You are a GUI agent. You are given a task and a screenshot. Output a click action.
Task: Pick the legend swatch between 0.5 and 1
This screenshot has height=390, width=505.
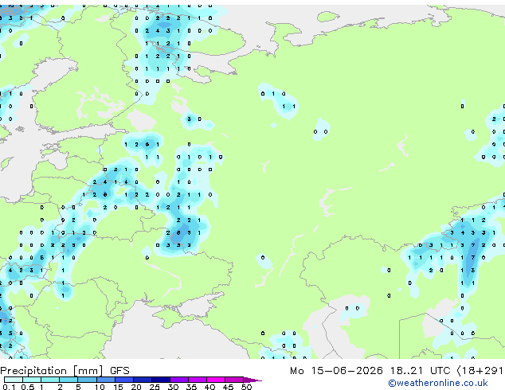(x=32, y=380)
